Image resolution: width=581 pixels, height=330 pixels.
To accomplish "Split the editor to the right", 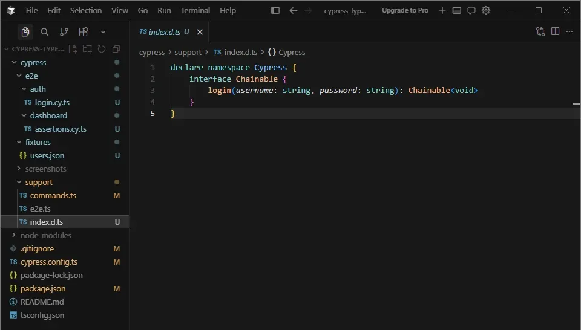I will [555, 31].
